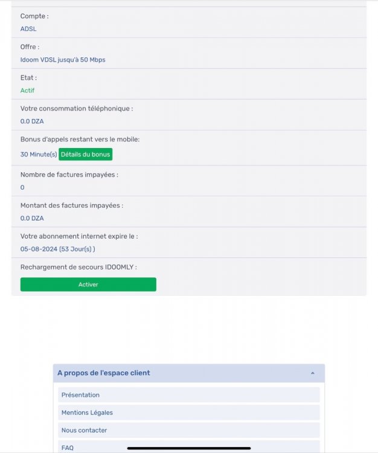This screenshot has width=378, height=453.
Task: Click the 30 Minute(s) bonus value
Action: [39, 155]
